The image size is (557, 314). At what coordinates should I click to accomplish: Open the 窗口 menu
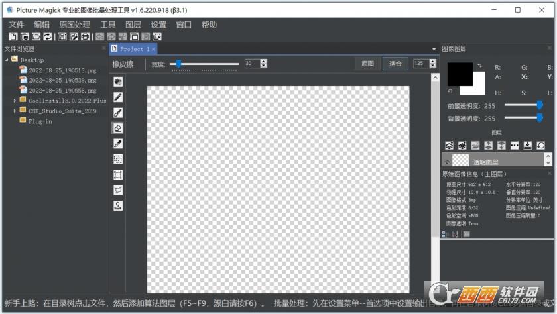184,25
